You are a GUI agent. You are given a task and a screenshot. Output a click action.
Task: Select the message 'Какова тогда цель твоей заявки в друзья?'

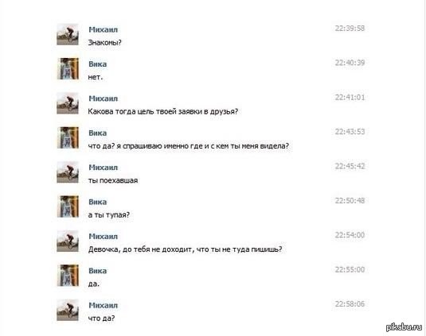point(163,111)
